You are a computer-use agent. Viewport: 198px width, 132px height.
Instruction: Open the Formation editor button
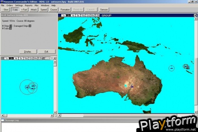[x=65, y=10]
